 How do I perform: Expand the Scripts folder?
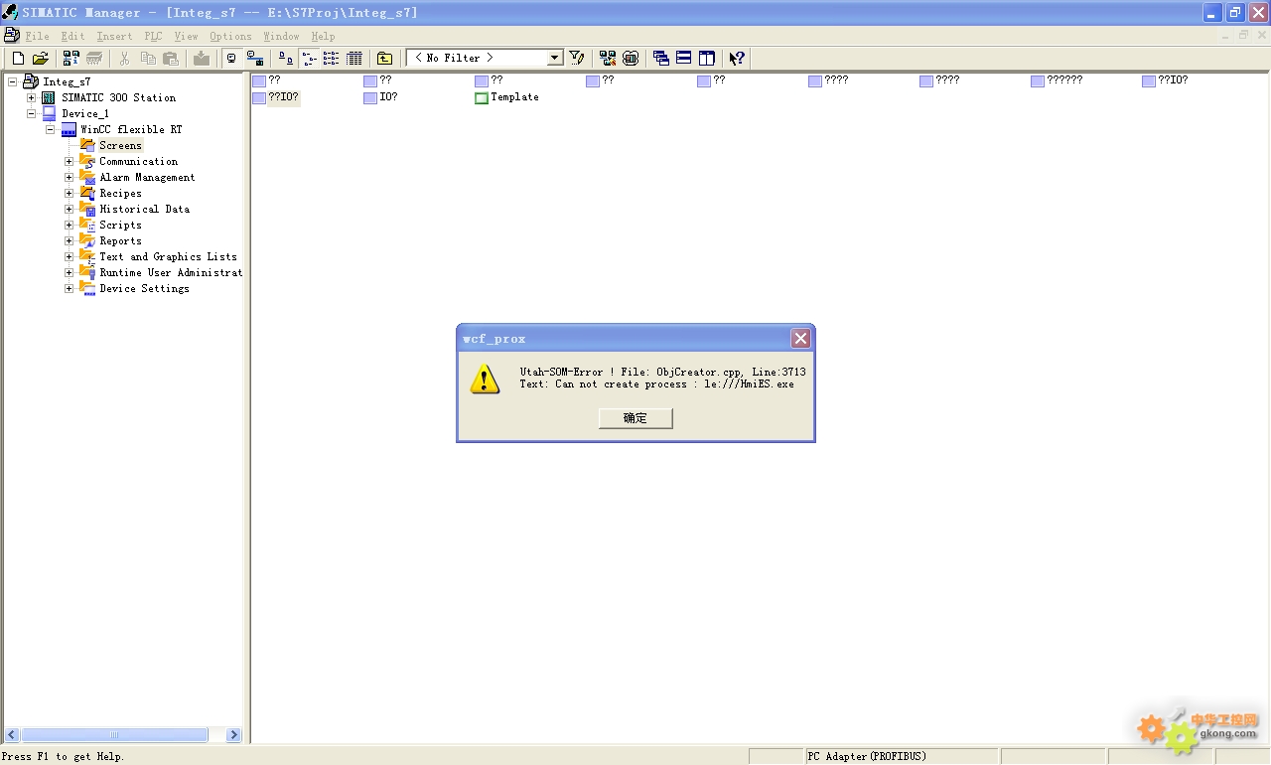pyautogui.click(x=69, y=225)
